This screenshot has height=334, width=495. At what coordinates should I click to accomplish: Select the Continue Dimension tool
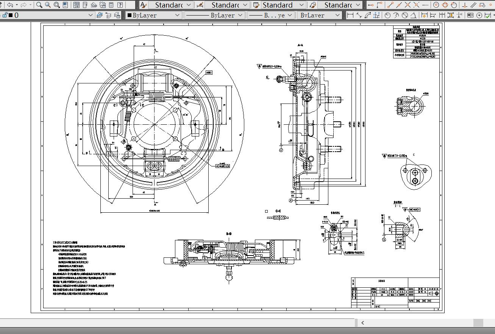(x=442, y=15)
